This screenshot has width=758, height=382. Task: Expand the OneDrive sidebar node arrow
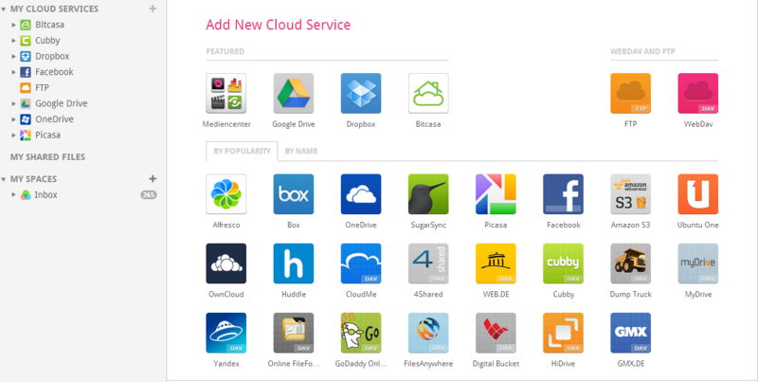click(x=13, y=118)
